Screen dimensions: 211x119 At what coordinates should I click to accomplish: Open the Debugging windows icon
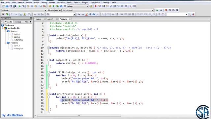point(131,6)
